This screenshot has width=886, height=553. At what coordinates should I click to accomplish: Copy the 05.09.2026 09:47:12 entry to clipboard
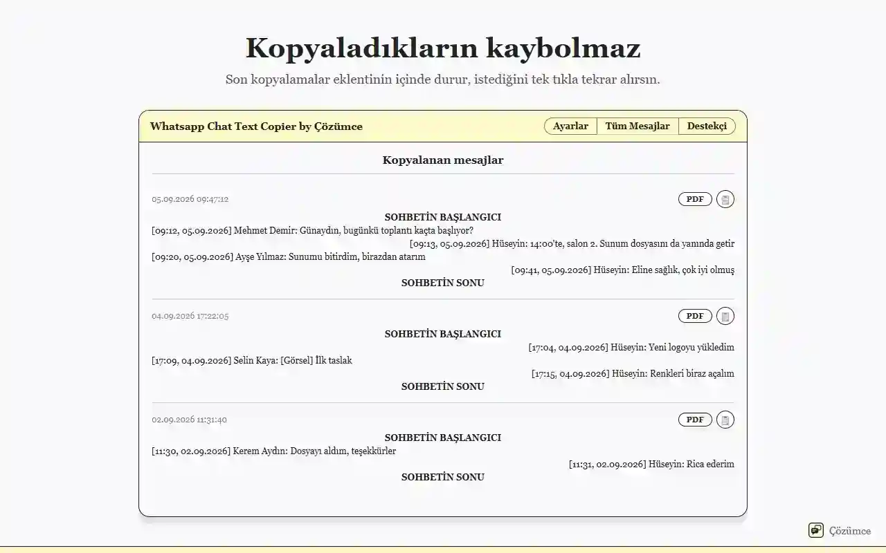coord(725,199)
